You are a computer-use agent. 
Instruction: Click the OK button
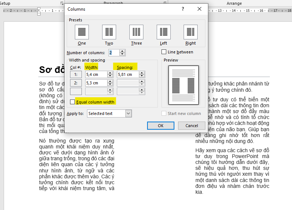[x=160, y=126]
